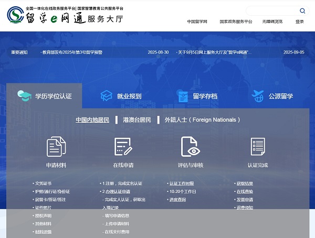This screenshot has width=315, height=238.
Task: Click the 留学e网通 服务大厅 site title
Action: pos(75,18)
